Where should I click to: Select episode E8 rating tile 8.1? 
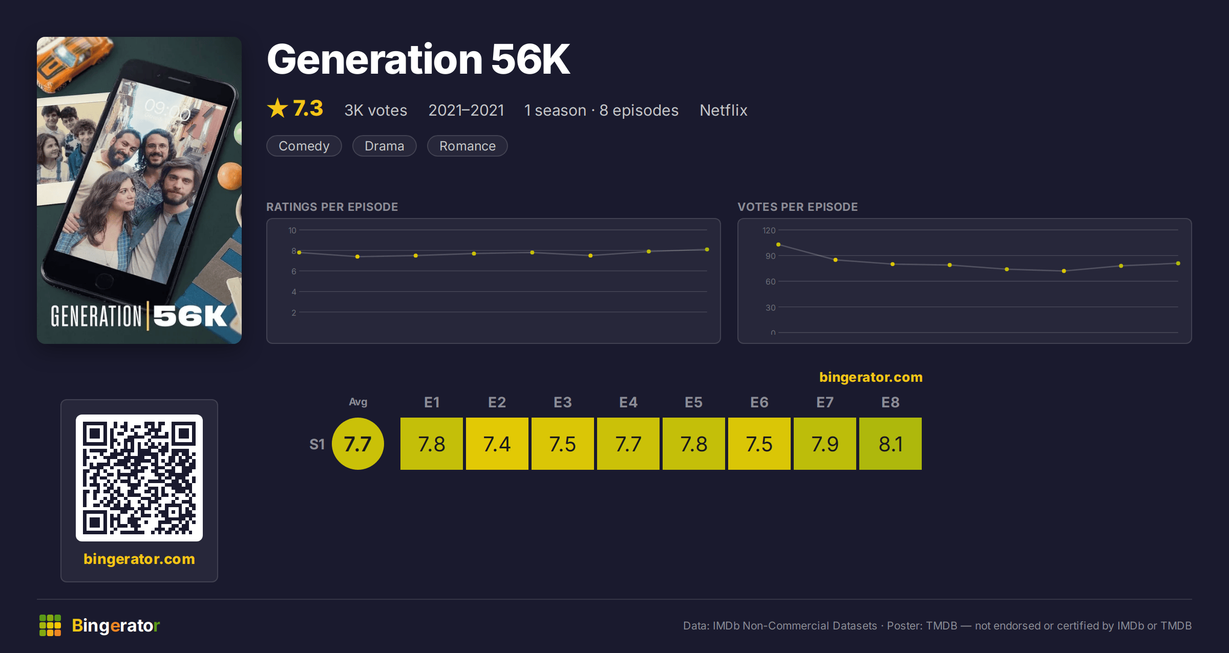(891, 444)
